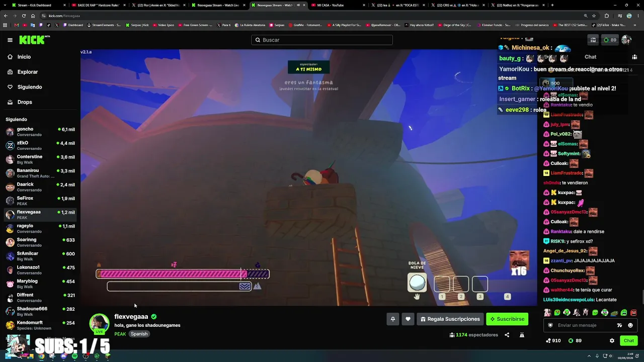Viewport: 644px width, 362px height.
Task: Click the green Suscribirse button
Action: (507, 319)
